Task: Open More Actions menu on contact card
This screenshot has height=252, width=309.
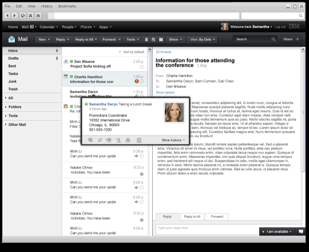Action: 173,140
